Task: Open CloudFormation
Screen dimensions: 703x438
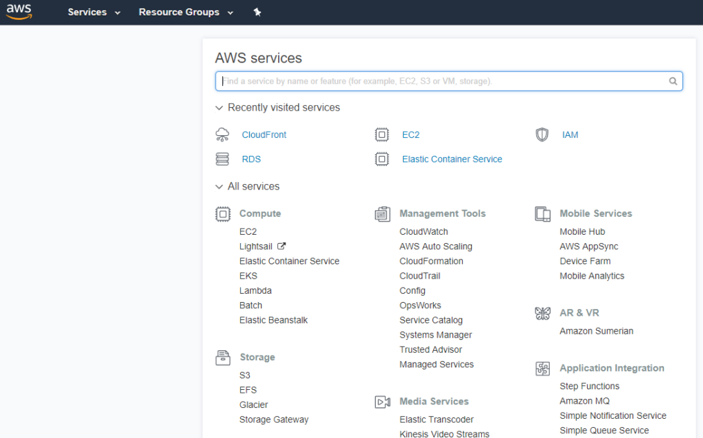Action: tap(431, 261)
